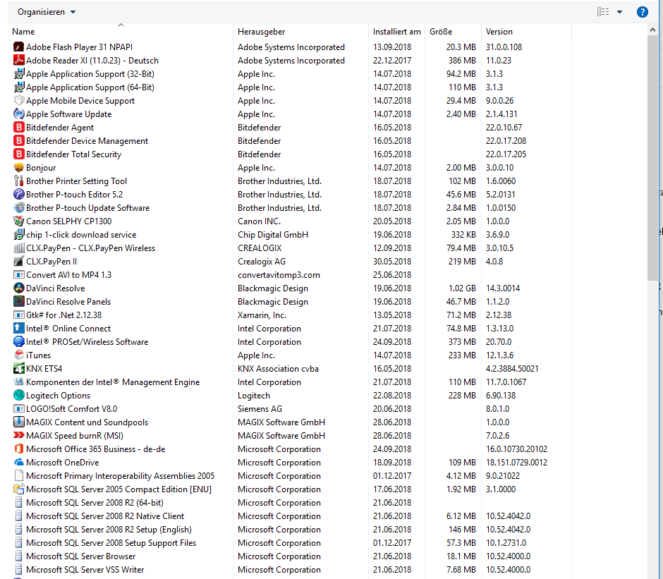This screenshot has width=663, height=579.
Task: Click the Adobe Reader XI icon
Action: pos(18,60)
